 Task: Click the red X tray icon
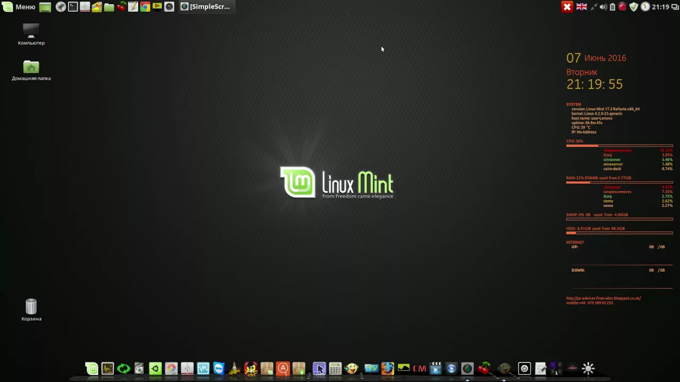coord(567,7)
